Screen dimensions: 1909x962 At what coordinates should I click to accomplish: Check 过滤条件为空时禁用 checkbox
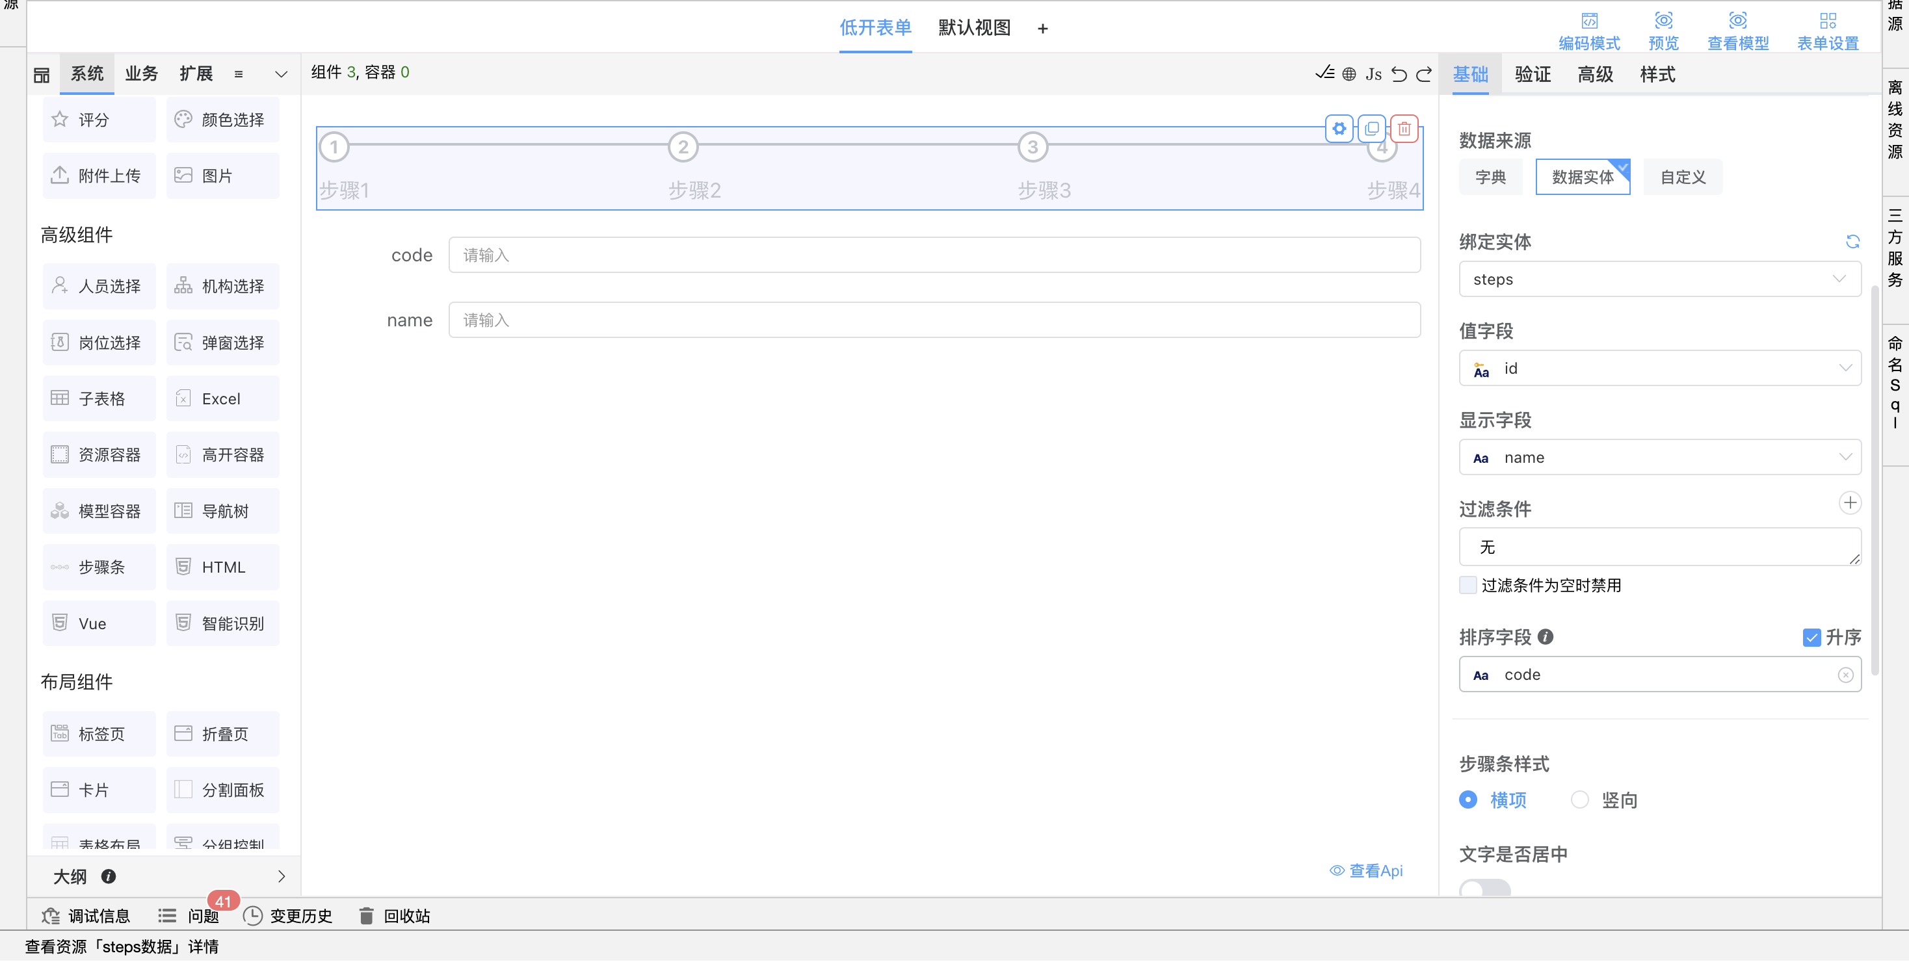[1468, 586]
